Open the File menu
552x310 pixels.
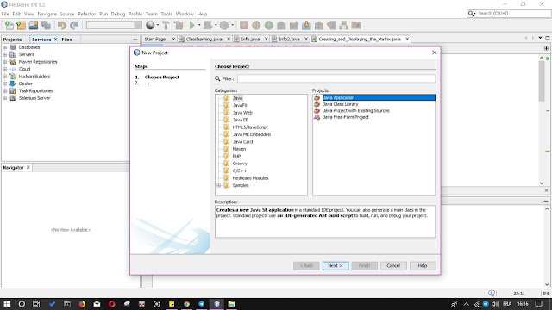(x=5, y=14)
